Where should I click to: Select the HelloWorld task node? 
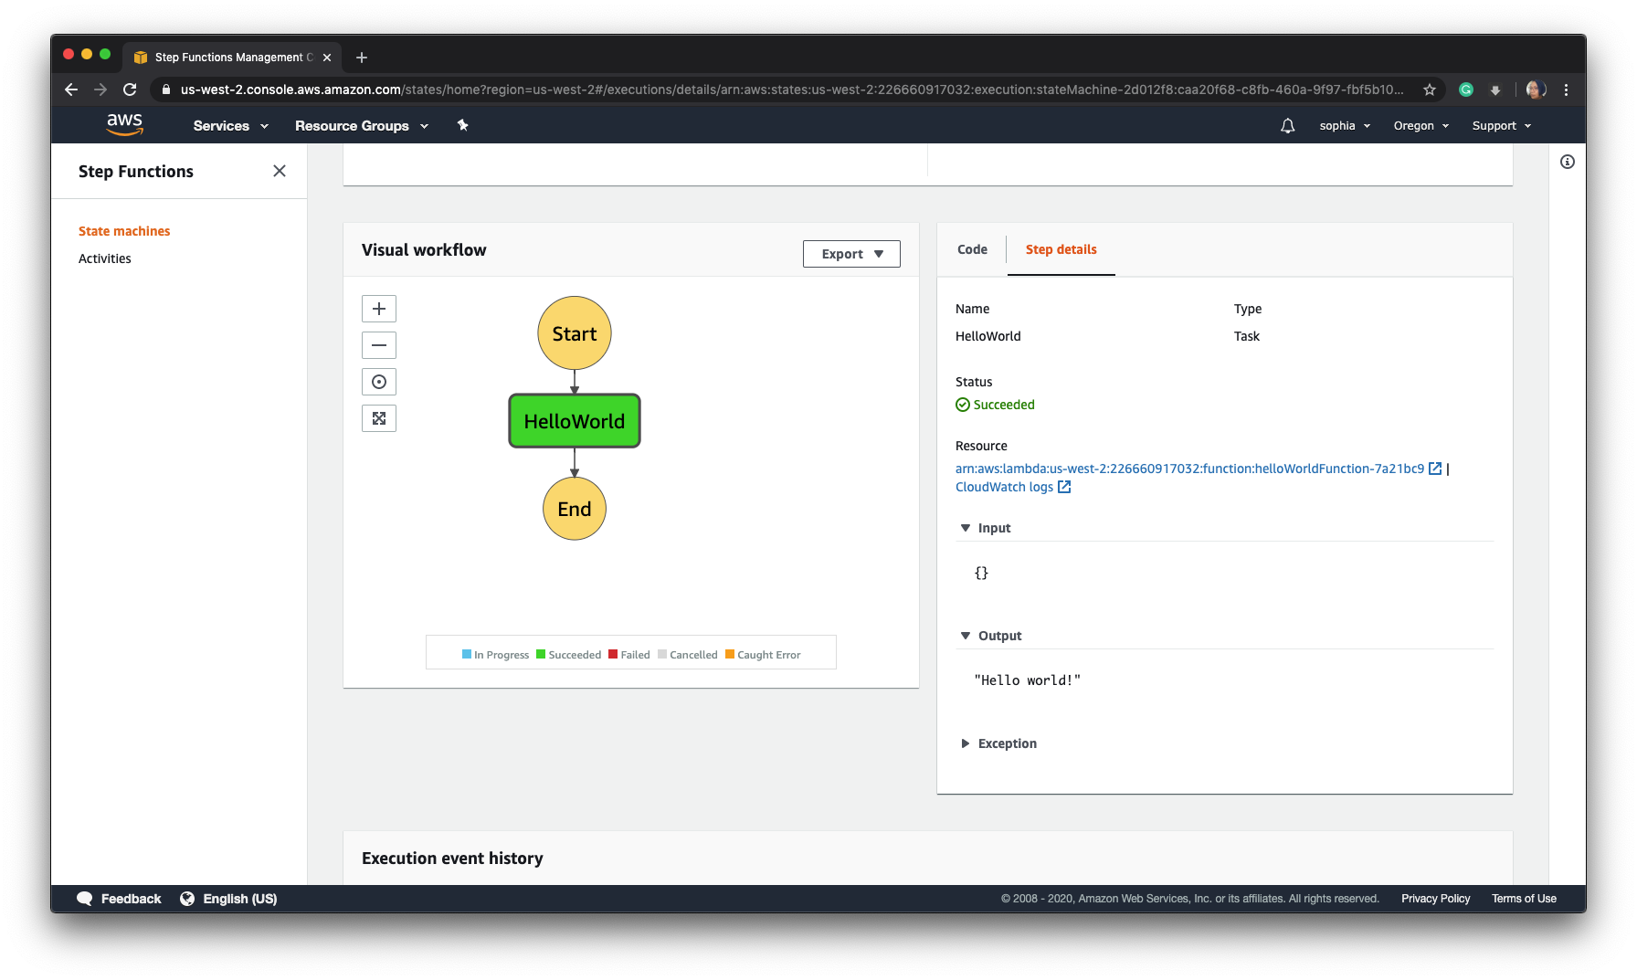574,421
